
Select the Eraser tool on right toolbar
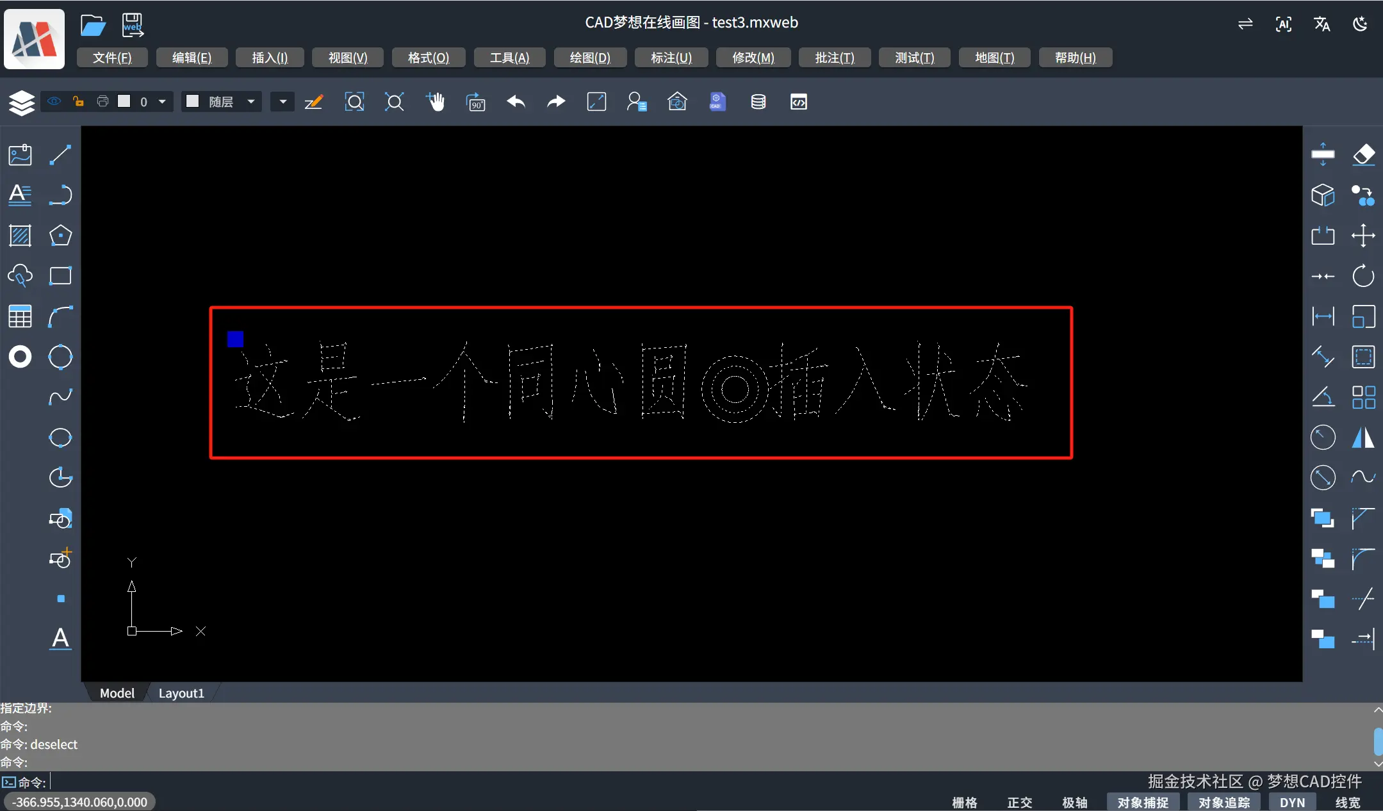1363,154
